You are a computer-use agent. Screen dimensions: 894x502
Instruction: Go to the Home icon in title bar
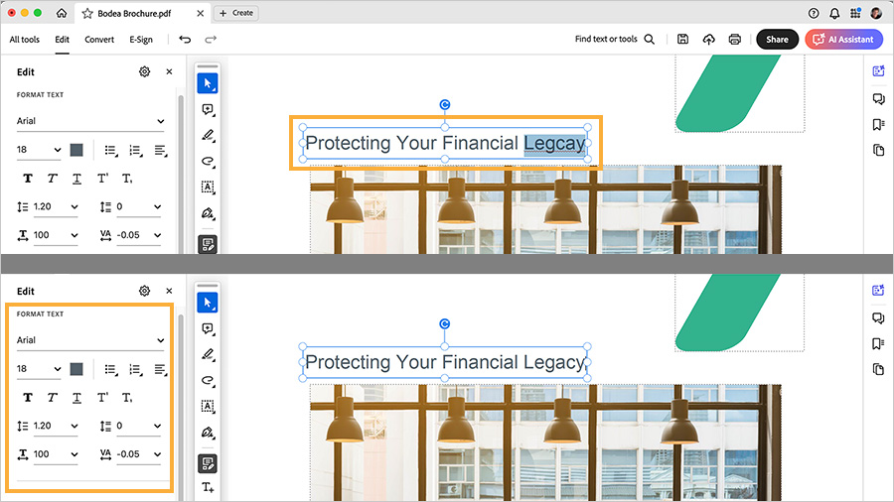click(62, 13)
